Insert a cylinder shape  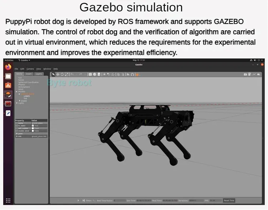99,75
